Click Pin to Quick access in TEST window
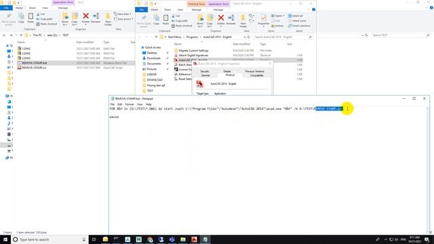This screenshot has height=244, width=434. (9, 19)
